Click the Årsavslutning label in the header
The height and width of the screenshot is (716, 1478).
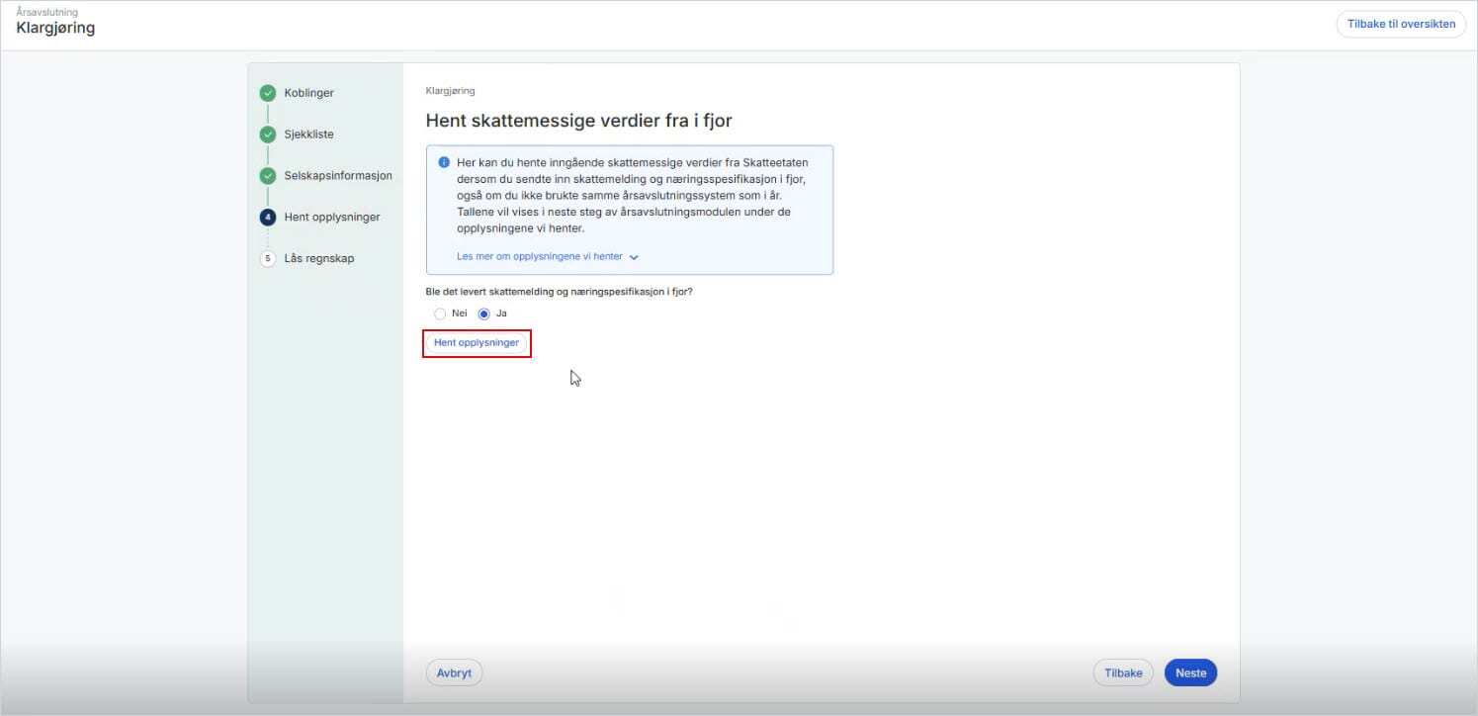tap(46, 12)
